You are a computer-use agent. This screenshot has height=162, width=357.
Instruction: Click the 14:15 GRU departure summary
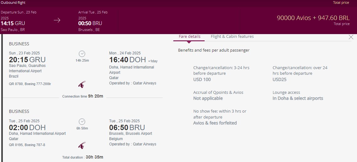point(13,23)
